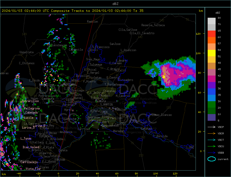Viewport: 231px width, 177px height.
Task: Select the red 65 dBZ legend swatch
Action: [x=211, y=34]
